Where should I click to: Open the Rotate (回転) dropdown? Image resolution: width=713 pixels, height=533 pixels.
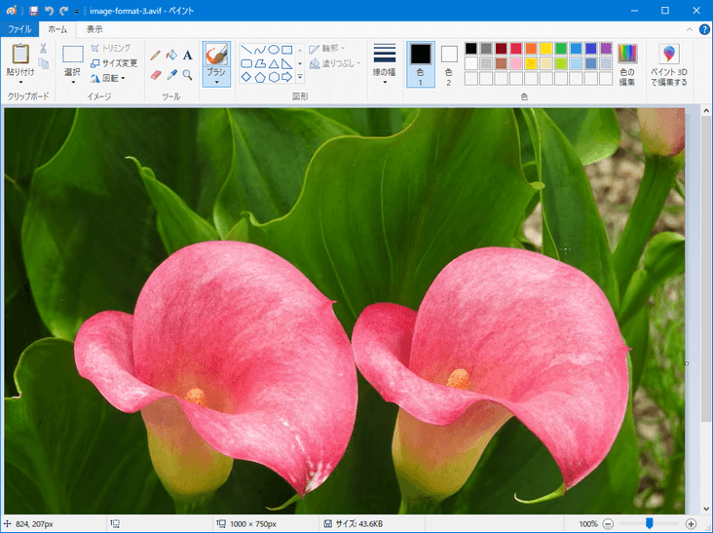(x=108, y=78)
